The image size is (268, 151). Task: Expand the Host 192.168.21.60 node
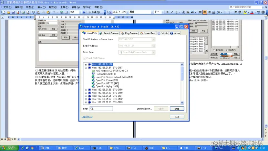pyautogui.click(x=86, y=93)
